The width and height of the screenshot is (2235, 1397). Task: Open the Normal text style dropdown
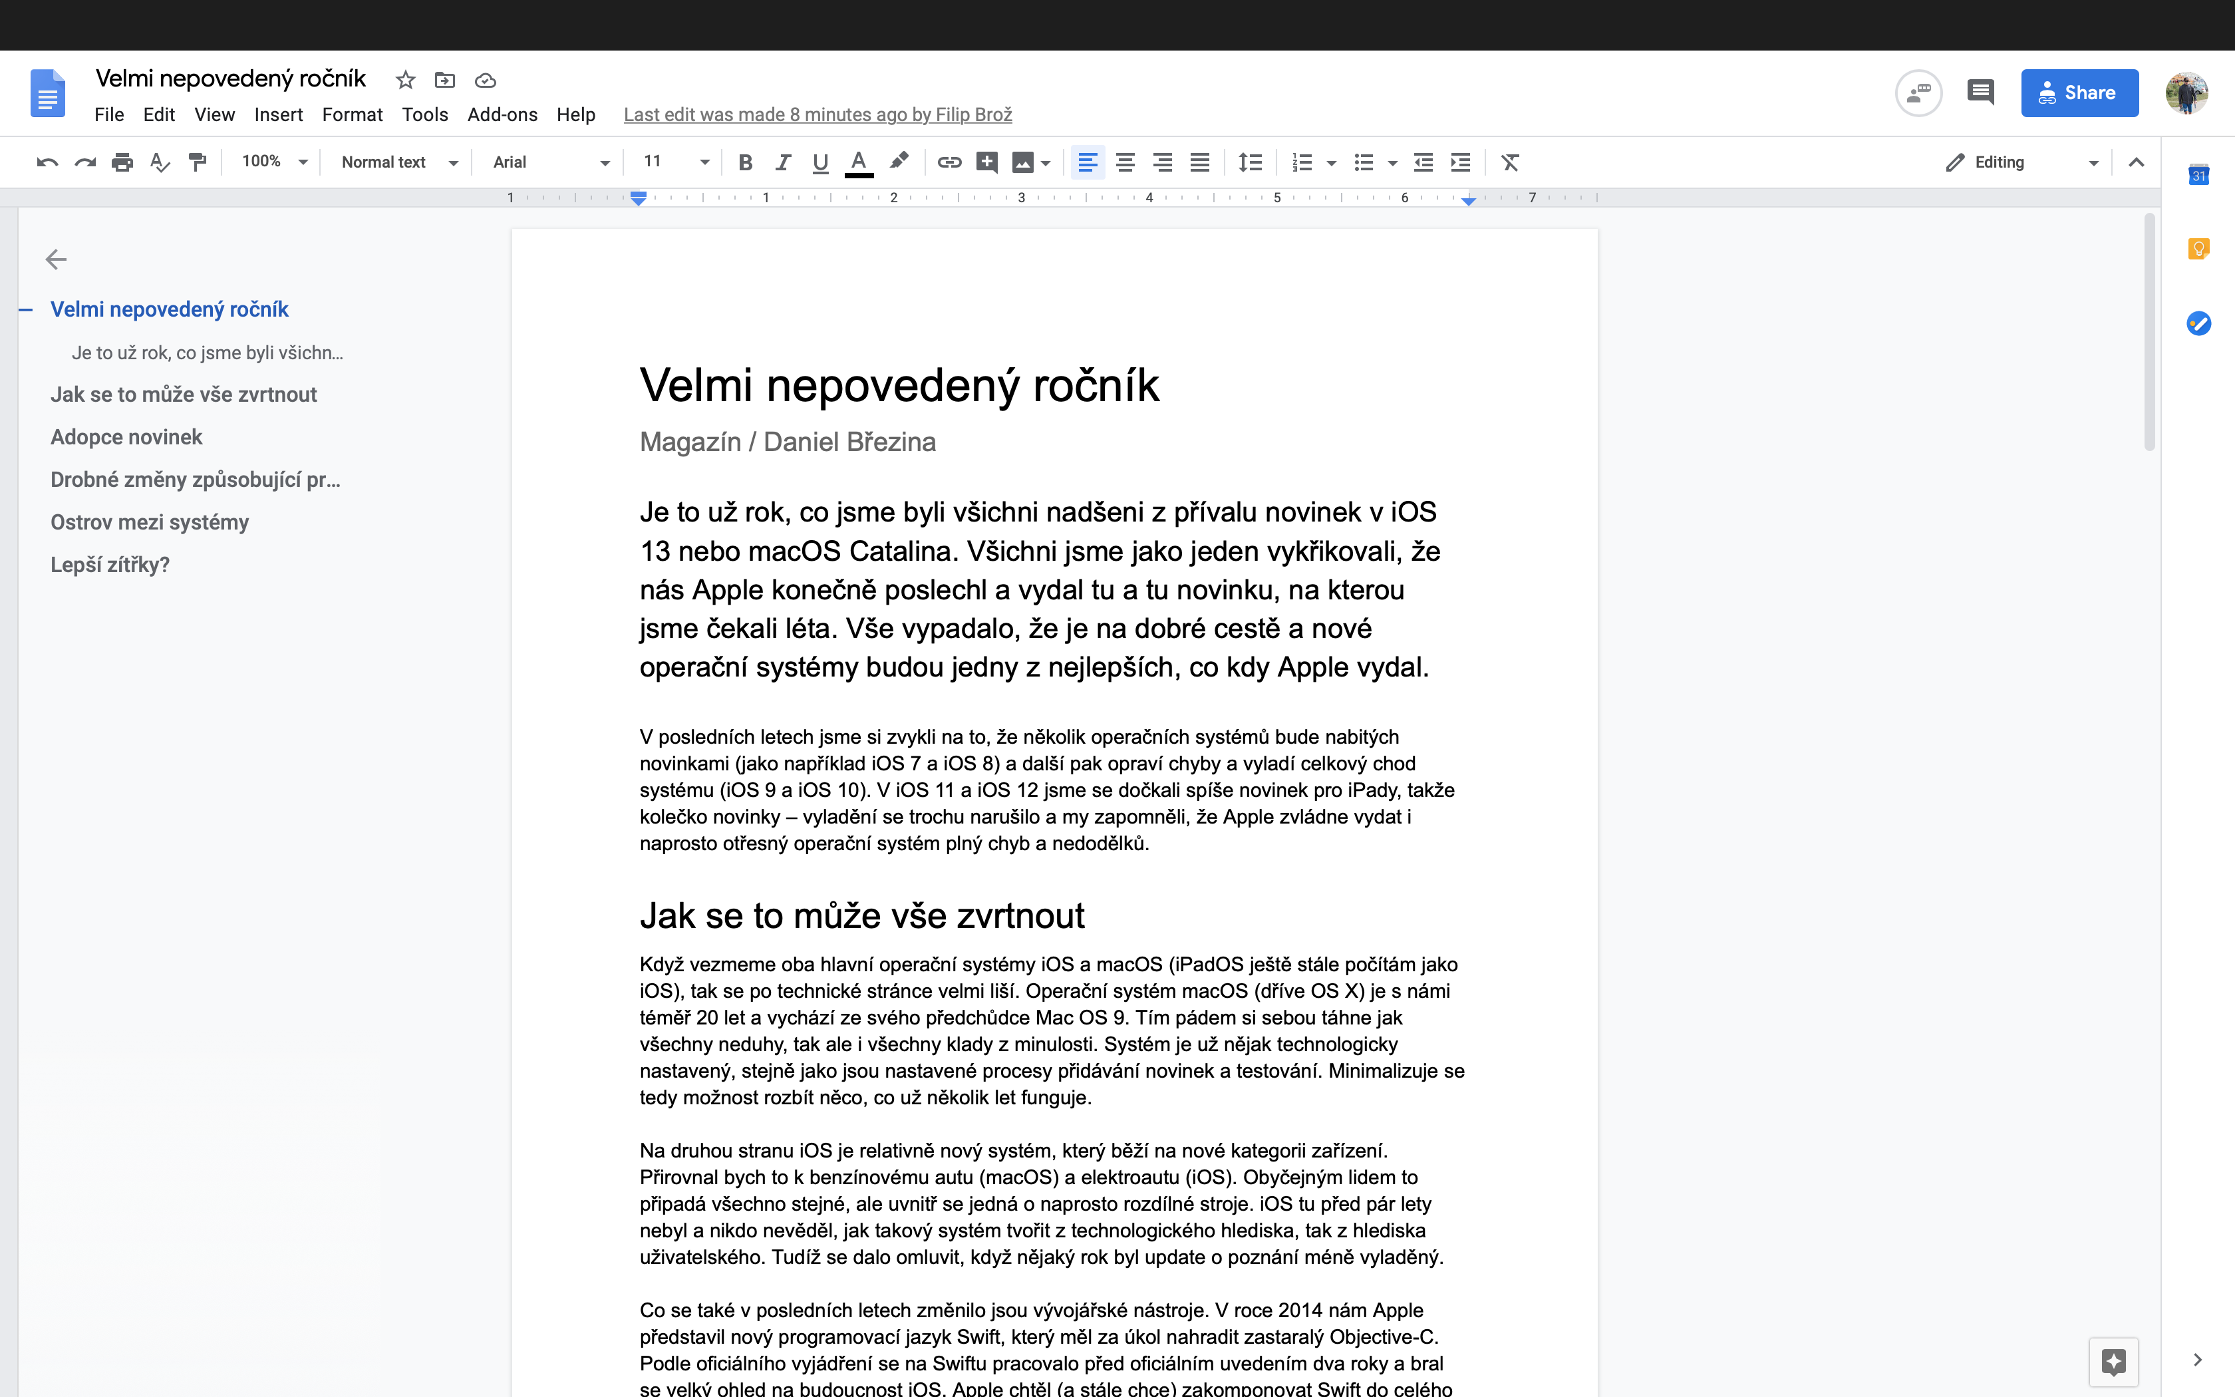tap(399, 162)
